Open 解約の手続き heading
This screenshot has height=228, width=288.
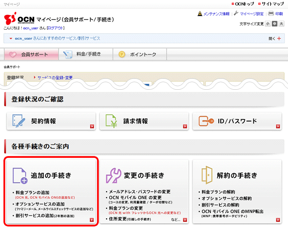237,176
